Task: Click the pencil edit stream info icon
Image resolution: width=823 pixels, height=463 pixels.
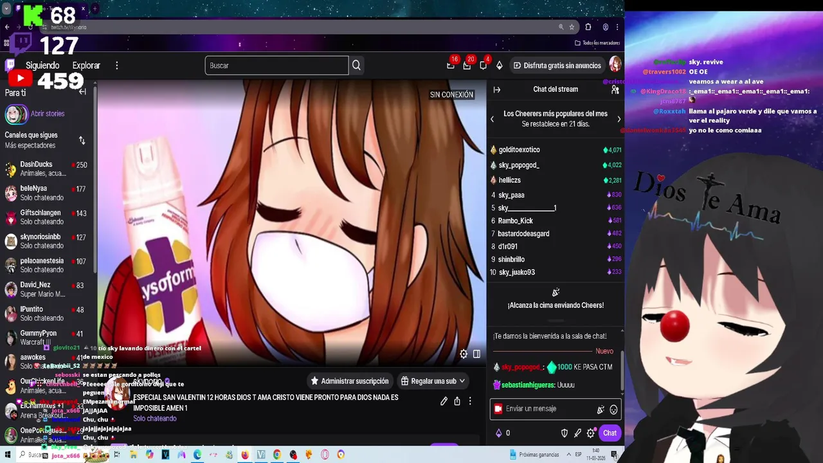Action: click(x=444, y=401)
